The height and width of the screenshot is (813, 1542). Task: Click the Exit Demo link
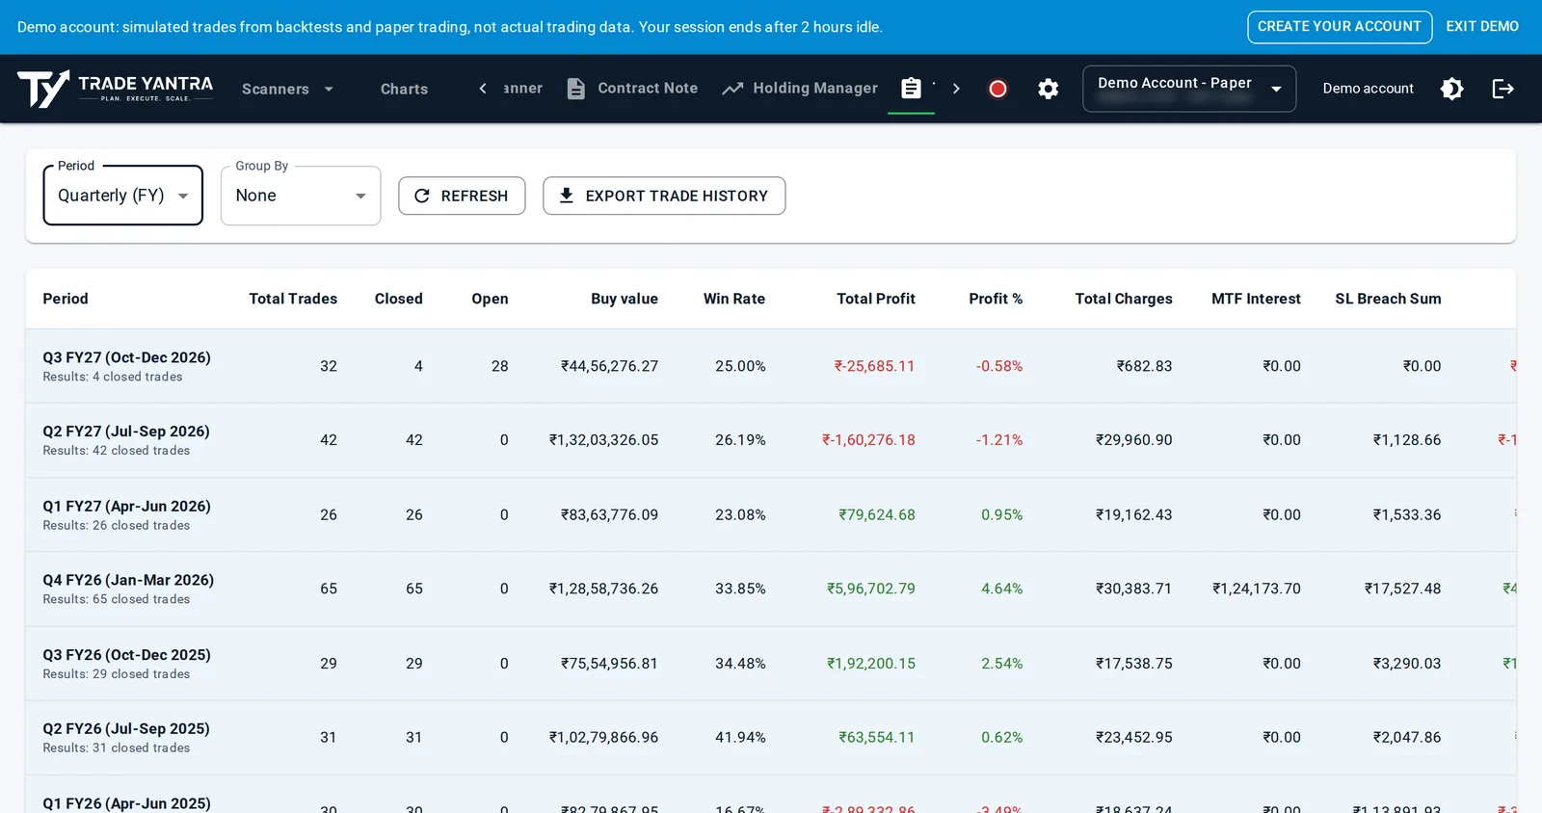point(1482,27)
